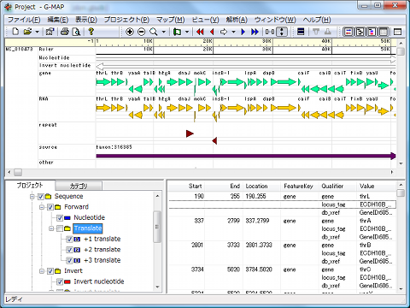Open the dropdown beside the white arrow icon
The width and height of the screenshot is (410, 308).
[x=233, y=32]
